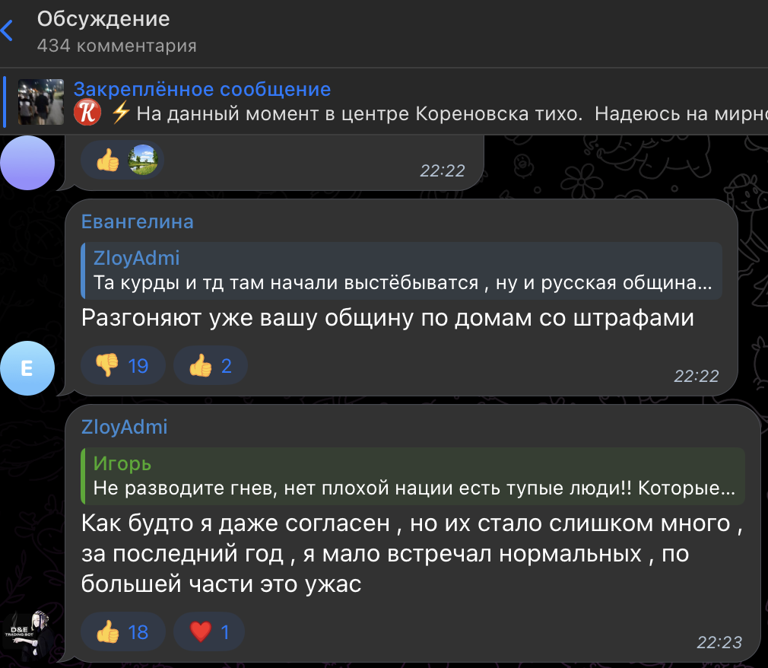Image resolution: width=768 pixels, height=668 pixels.
Task: Open the pinned message photo thumbnail
Action: 40,102
